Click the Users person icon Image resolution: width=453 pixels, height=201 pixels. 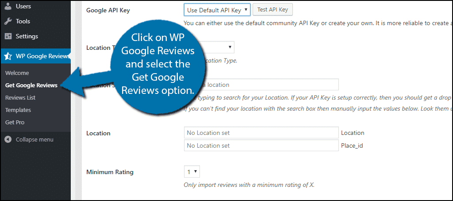[x=8, y=6]
